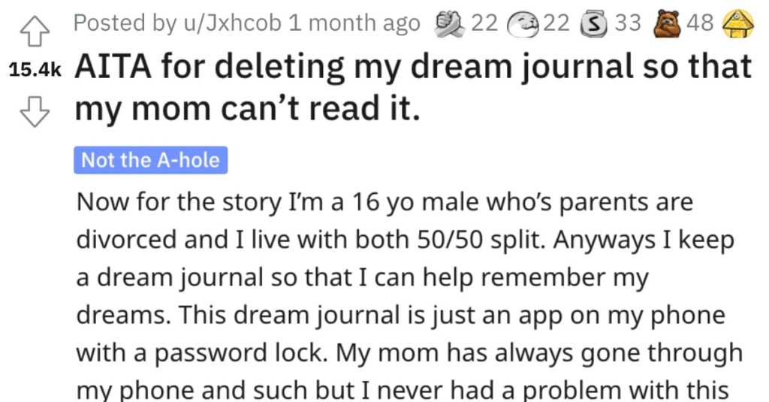The image size is (769, 402).
Task: Click the brown bear award icon
Action: coord(668,24)
